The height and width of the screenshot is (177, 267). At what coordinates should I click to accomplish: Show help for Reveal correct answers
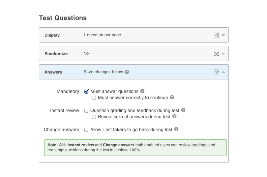tap(174, 117)
